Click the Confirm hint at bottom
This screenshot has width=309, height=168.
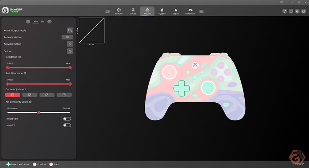tap(39, 164)
